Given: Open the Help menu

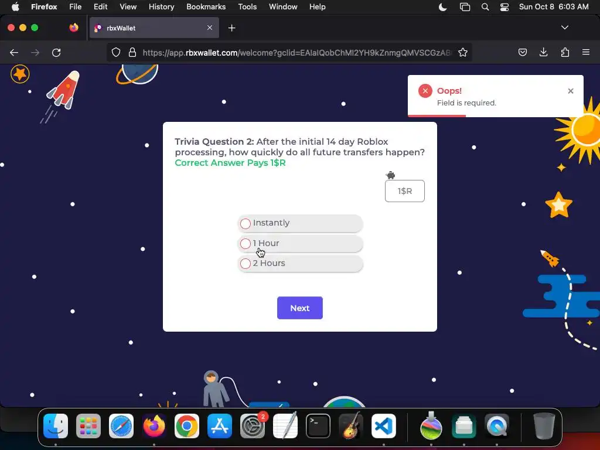Looking at the screenshot, I should pyautogui.click(x=317, y=7).
